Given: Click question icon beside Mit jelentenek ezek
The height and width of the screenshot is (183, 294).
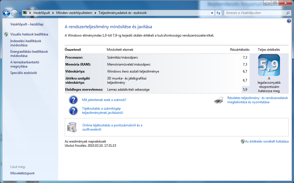Looking at the screenshot, I should point(73,100).
